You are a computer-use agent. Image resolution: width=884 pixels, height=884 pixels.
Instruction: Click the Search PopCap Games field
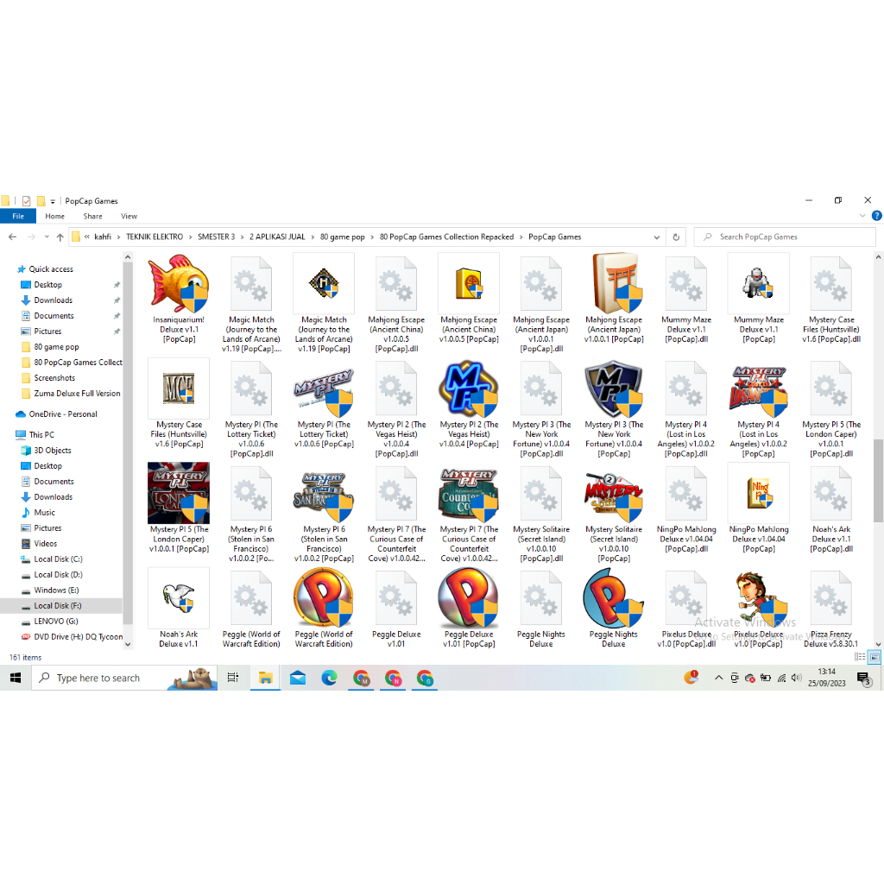[784, 237]
